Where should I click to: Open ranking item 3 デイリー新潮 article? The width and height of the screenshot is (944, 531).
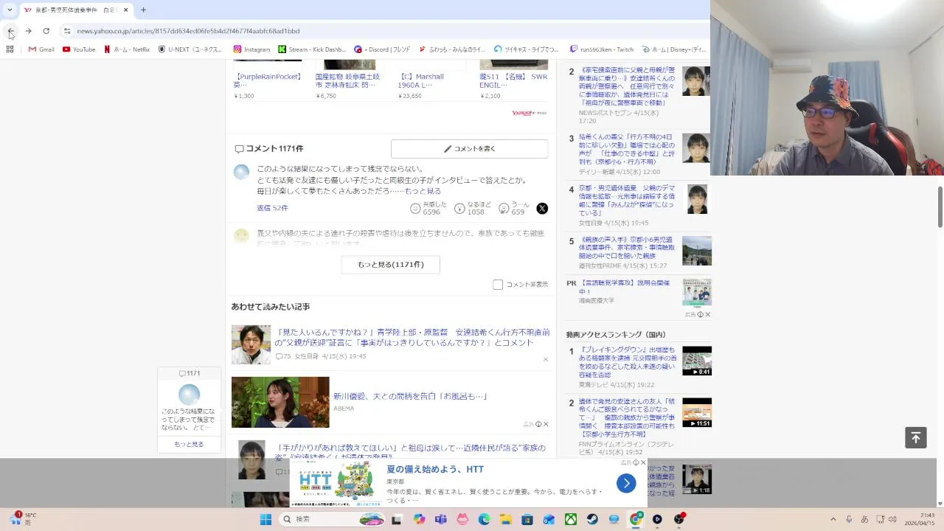click(627, 149)
